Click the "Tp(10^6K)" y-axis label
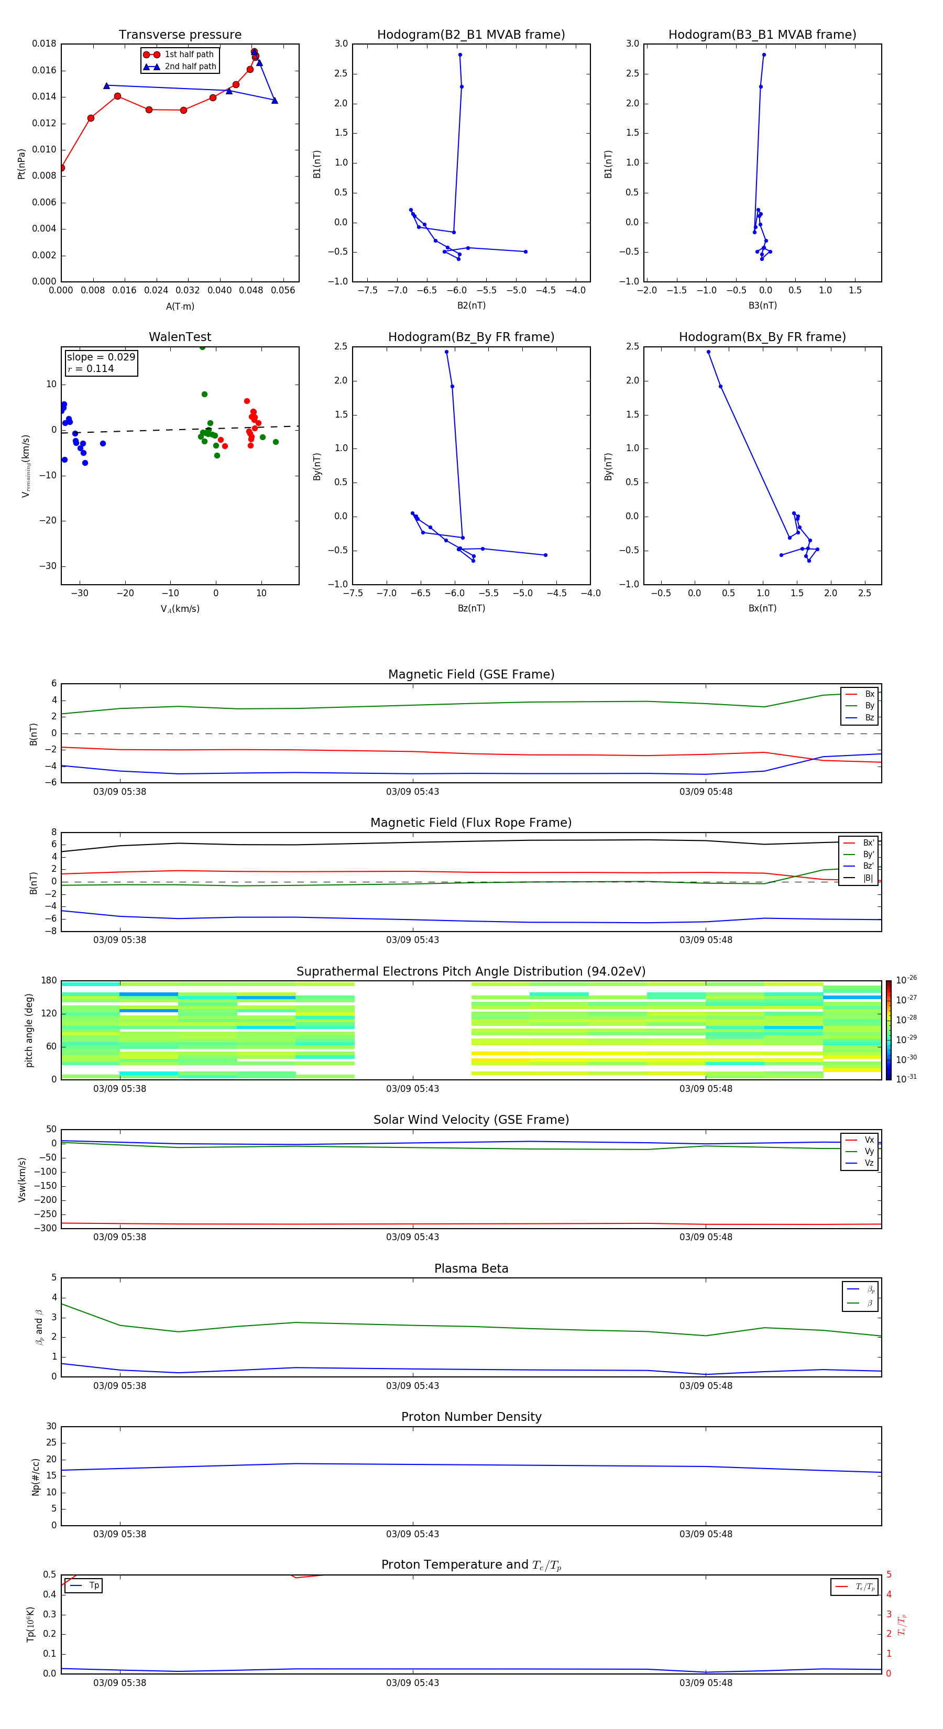Screen dimensions: 943x1729 pos(30,1624)
